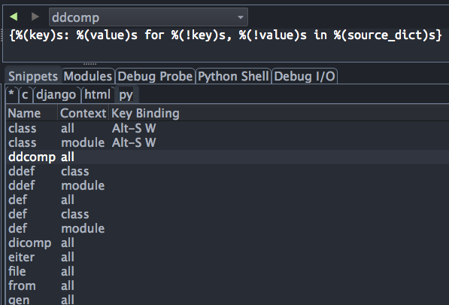Select the asterisk snippet file-type tab
Image resolution: width=449 pixels, height=305 pixels.
[x=11, y=94]
